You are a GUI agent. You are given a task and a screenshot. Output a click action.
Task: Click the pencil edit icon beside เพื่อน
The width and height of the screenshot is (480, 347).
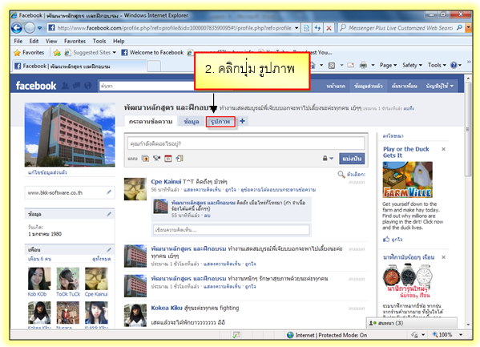(x=109, y=249)
